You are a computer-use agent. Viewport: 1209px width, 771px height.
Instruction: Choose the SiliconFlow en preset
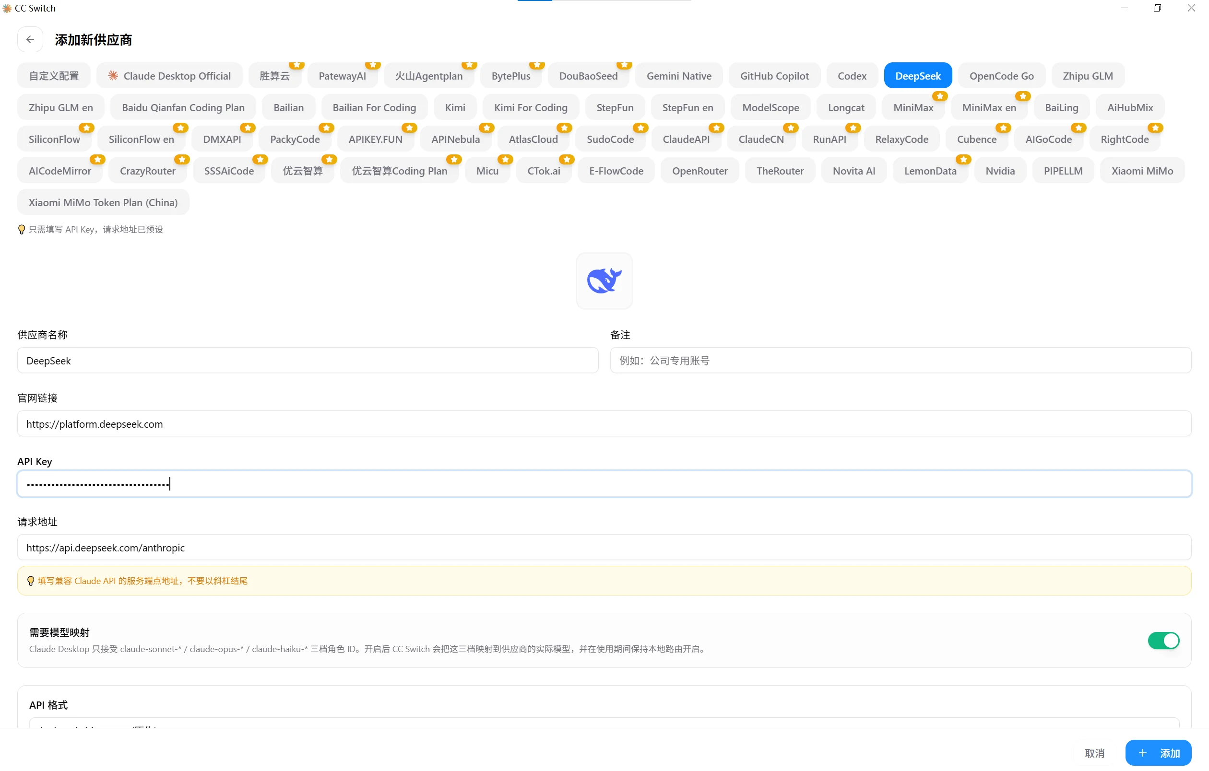pos(142,139)
